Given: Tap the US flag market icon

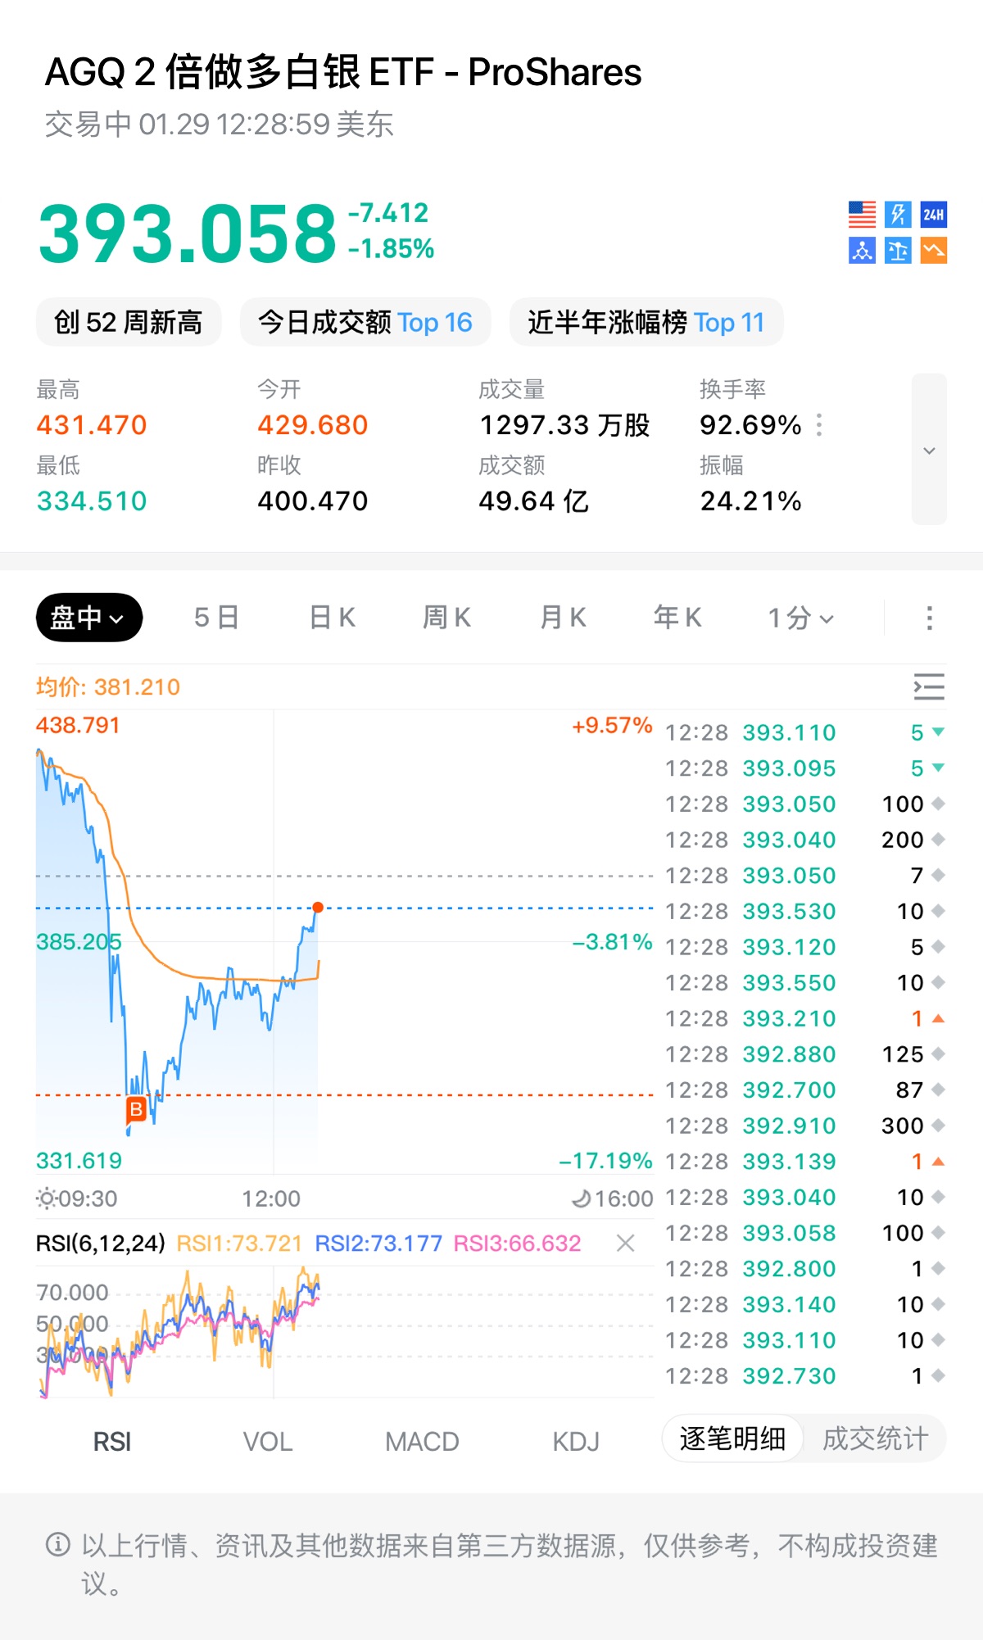Looking at the screenshot, I should pos(862,215).
